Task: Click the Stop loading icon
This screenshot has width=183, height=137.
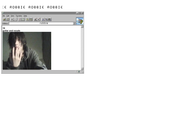Action: [20, 19]
